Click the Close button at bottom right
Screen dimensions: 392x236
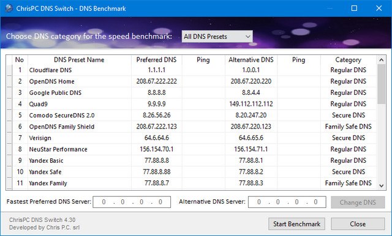pos(358,224)
